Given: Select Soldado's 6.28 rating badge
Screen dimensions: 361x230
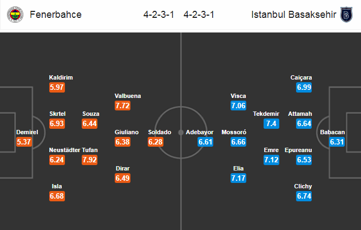Looking at the screenshot, I should click(155, 142).
